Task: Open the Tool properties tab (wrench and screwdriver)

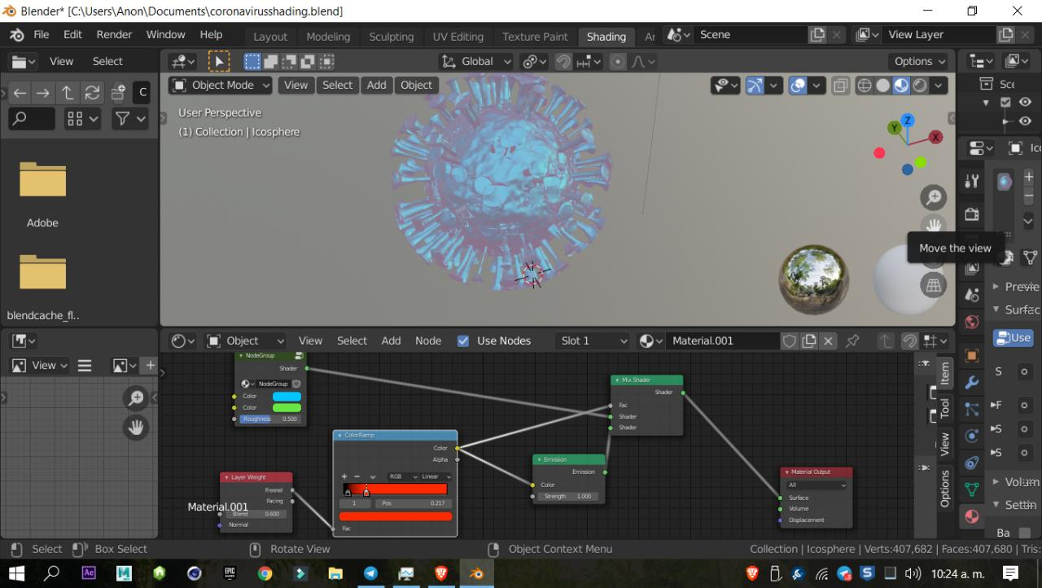Action: coord(971,181)
